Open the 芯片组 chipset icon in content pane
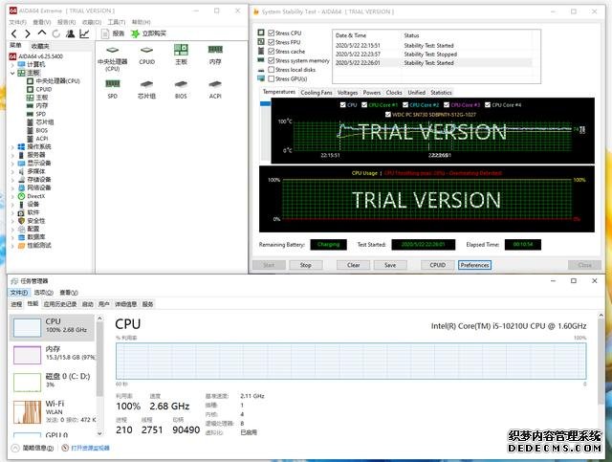 tap(146, 89)
